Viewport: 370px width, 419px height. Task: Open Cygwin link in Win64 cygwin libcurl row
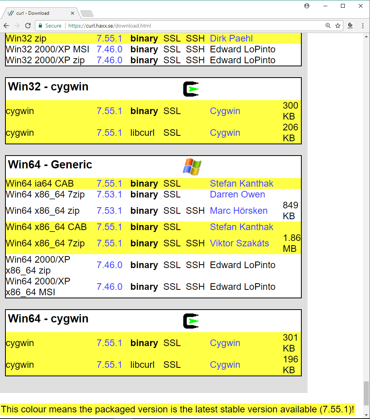point(225,365)
